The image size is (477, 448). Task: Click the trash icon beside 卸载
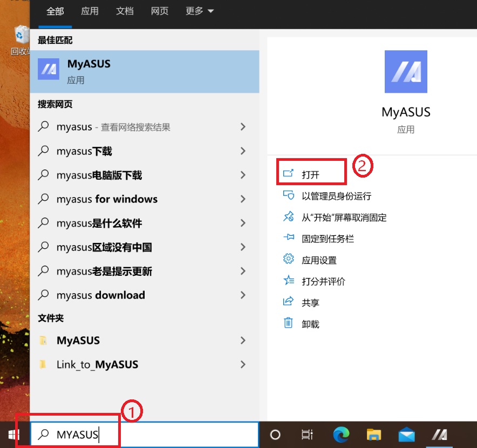[x=288, y=323]
